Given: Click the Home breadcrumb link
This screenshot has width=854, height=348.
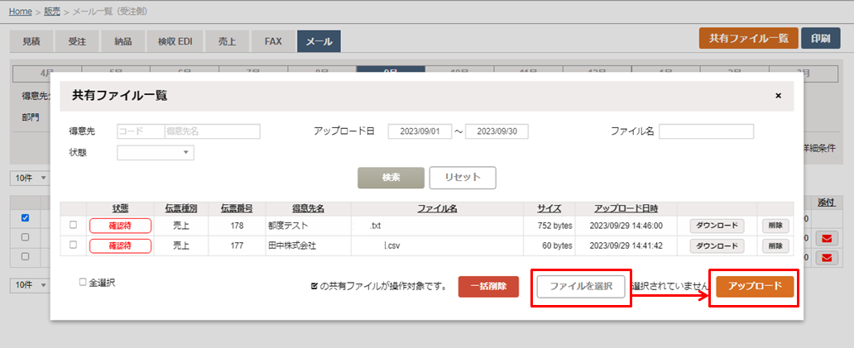Looking at the screenshot, I should 21,11.
